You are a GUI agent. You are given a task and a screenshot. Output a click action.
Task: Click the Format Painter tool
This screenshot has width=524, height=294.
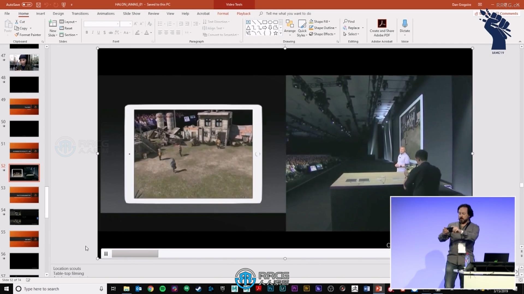28,35
